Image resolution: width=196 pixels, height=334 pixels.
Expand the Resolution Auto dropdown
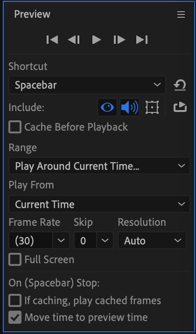pos(152,240)
